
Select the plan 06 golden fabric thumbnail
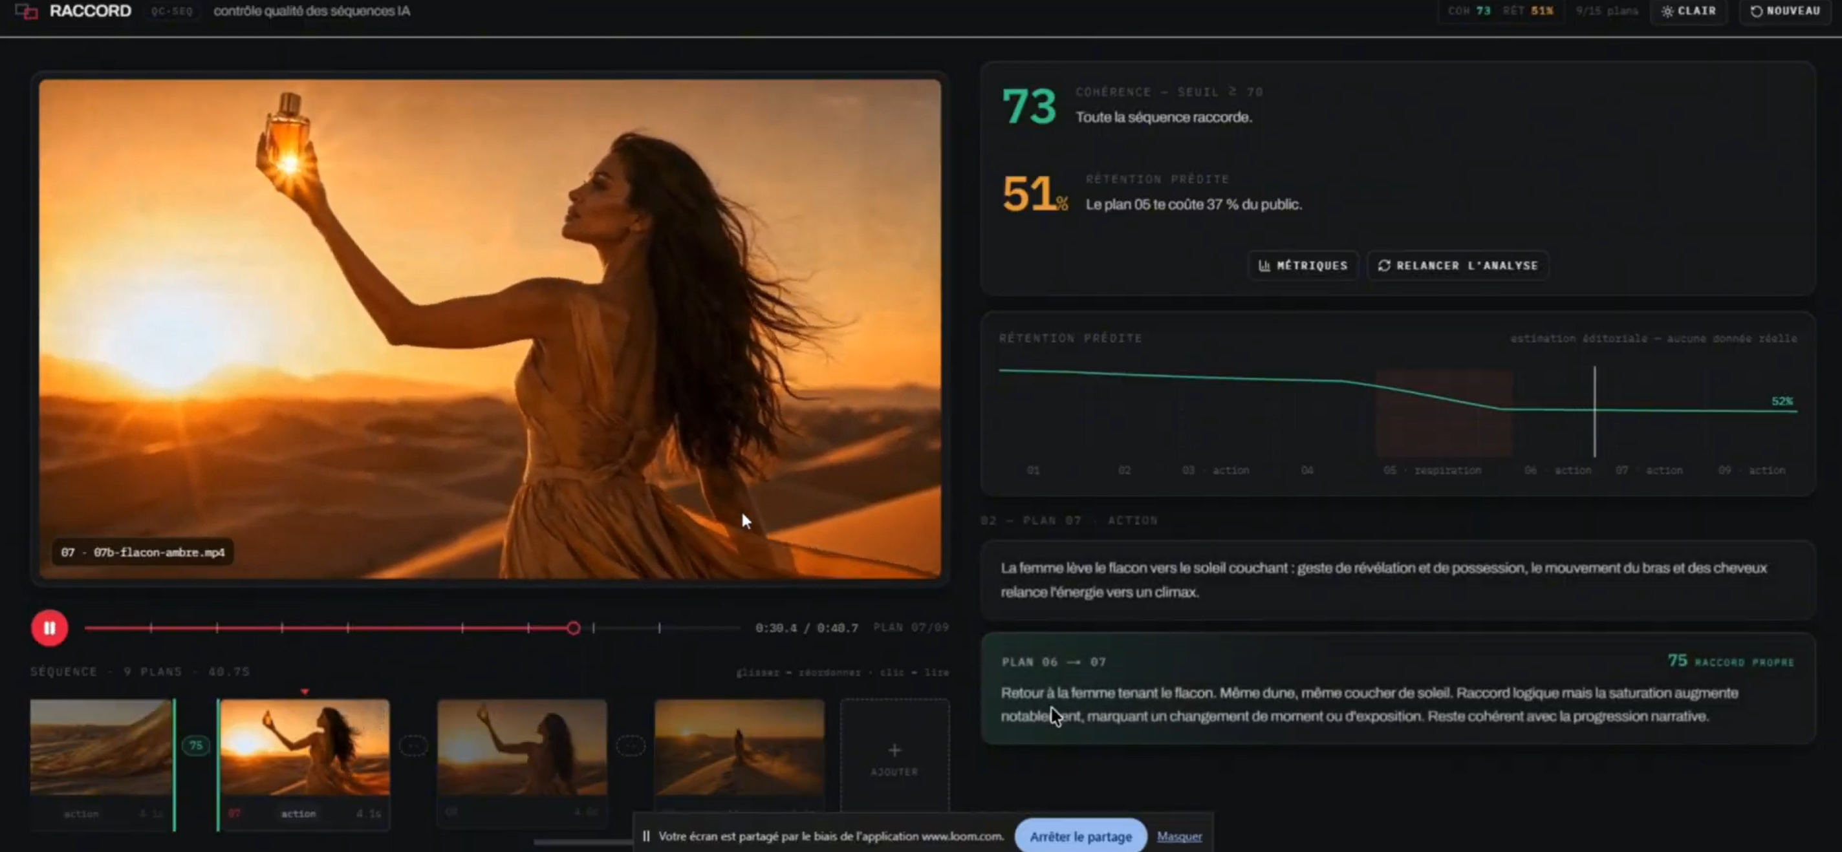[101, 747]
